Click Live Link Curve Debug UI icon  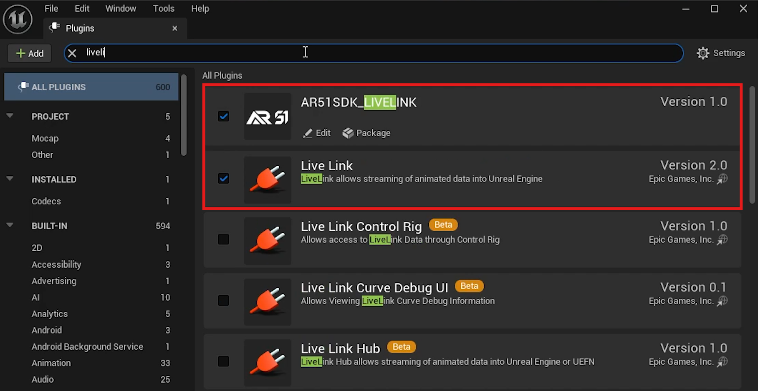(x=268, y=301)
